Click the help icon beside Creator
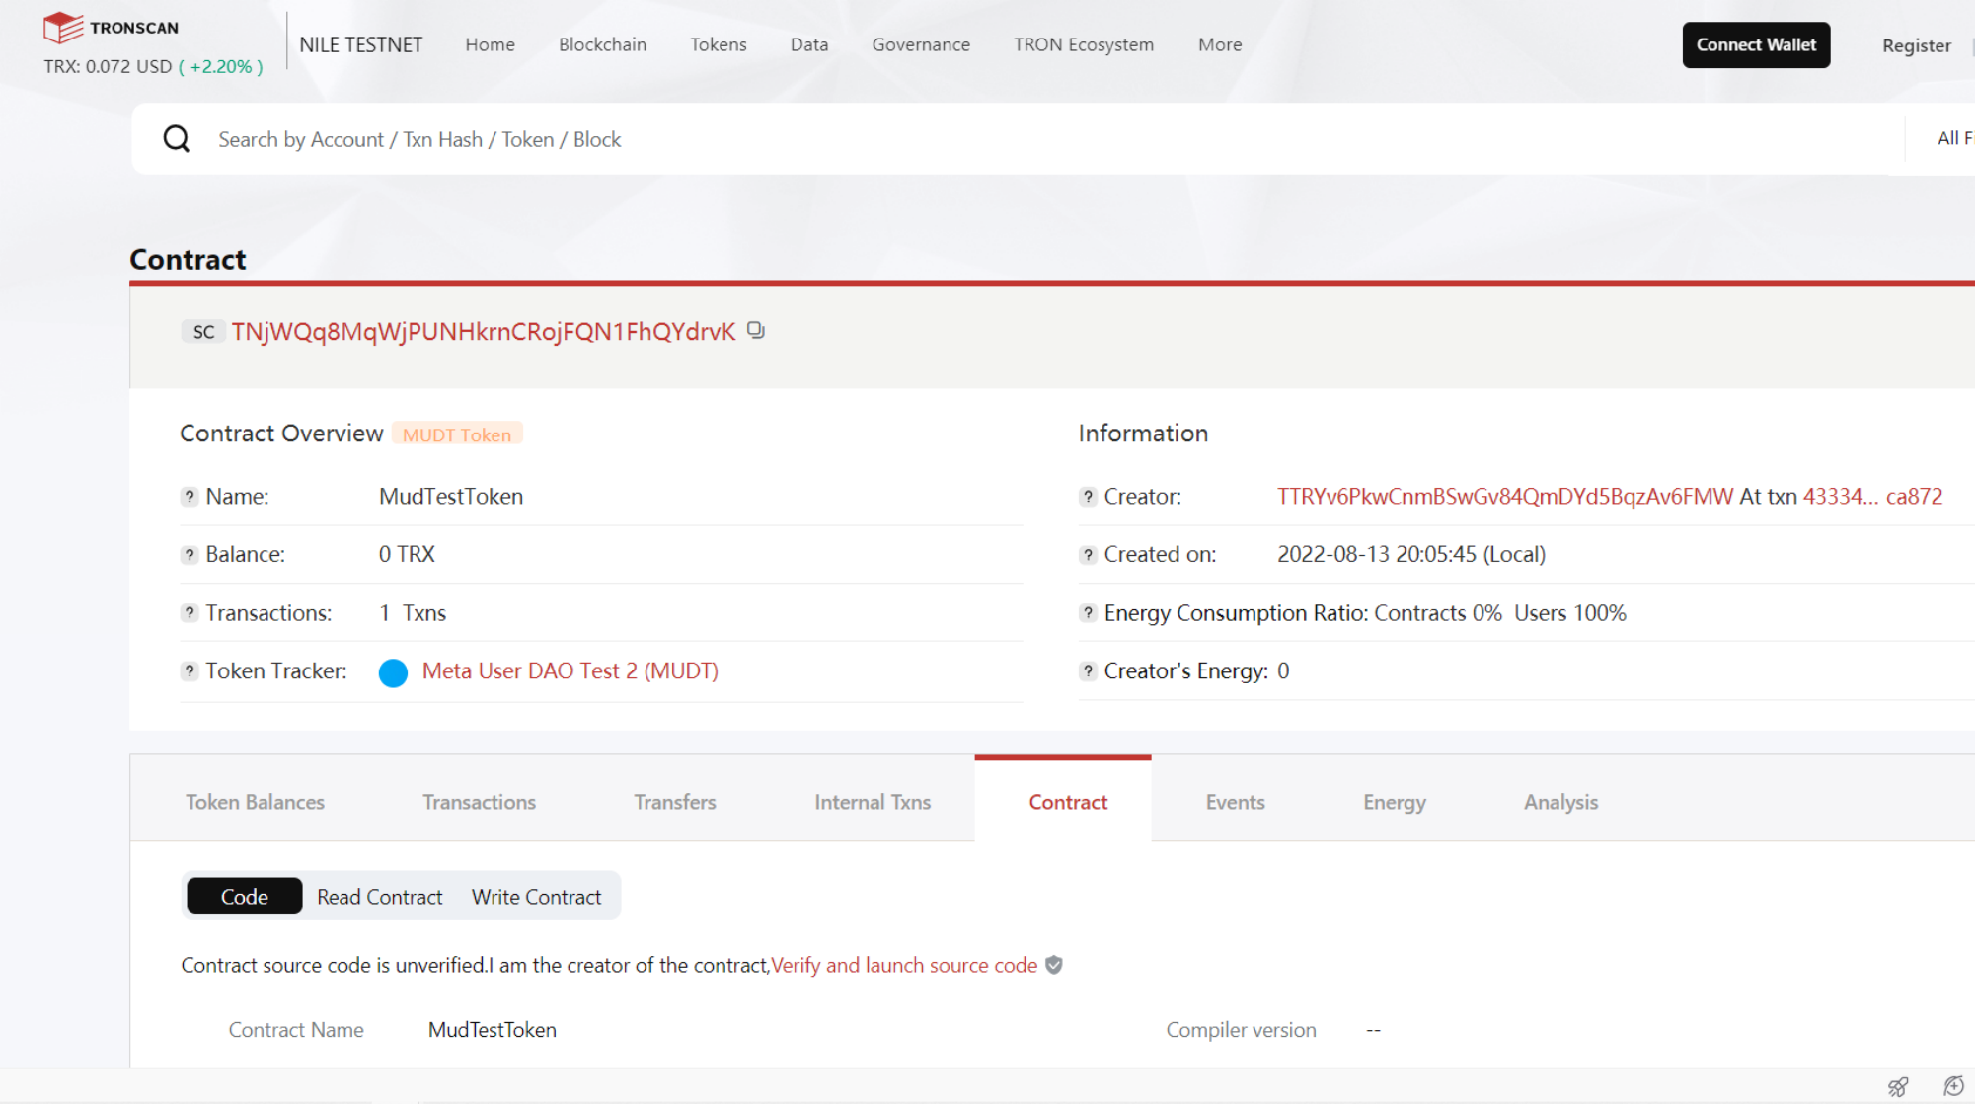Screen dimensions: 1976x1104 click(1088, 497)
